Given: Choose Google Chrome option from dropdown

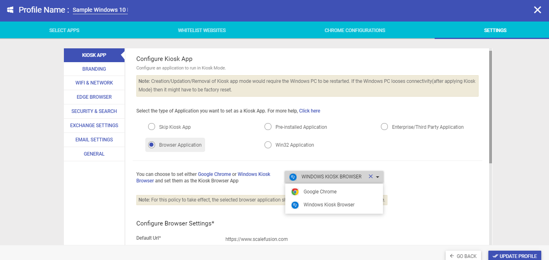Looking at the screenshot, I should [334, 192].
